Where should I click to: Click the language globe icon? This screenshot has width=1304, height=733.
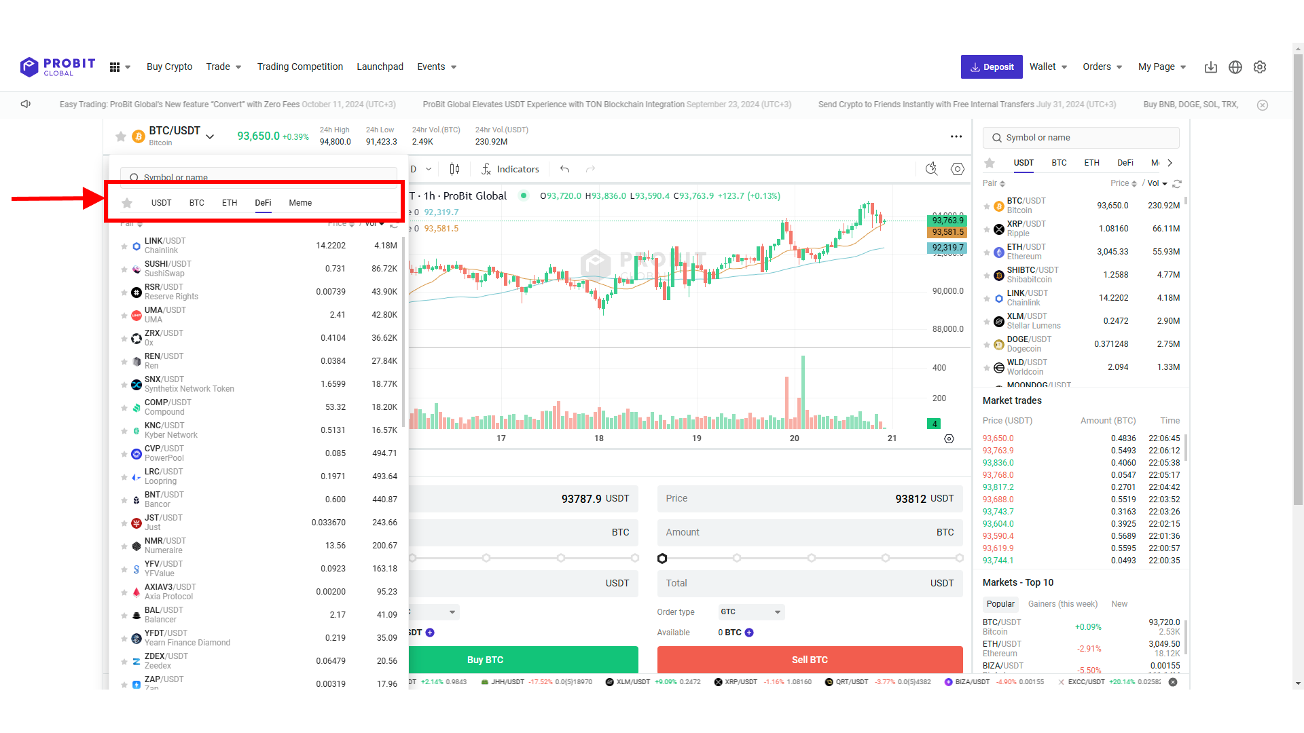pos(1235,67)
